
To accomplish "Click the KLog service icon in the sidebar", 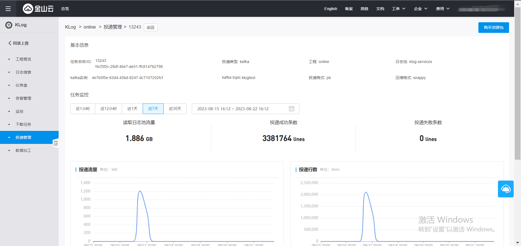I will point(9,25).
